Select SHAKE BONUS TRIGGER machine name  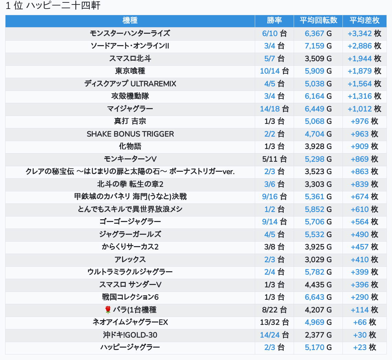[x=130, y=134]
